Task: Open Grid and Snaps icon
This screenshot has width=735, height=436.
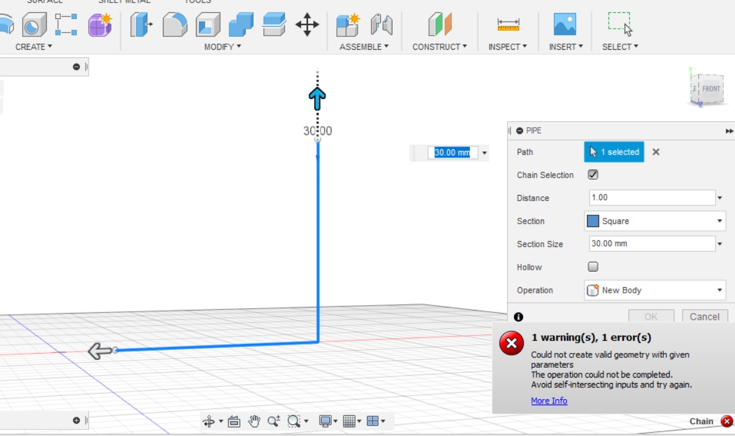Action: [x=349, y=421]
